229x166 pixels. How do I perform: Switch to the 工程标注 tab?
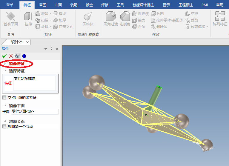point(185,5)
